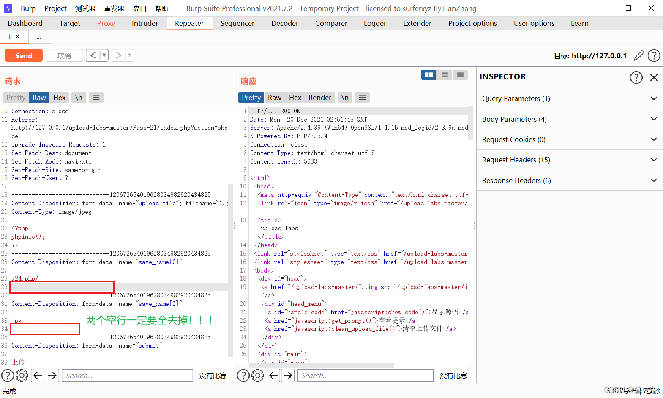This screenshot has height=398, width=663.
Task: Click the response pane vertical scrollbar
Action: click(x=471, y=123)
